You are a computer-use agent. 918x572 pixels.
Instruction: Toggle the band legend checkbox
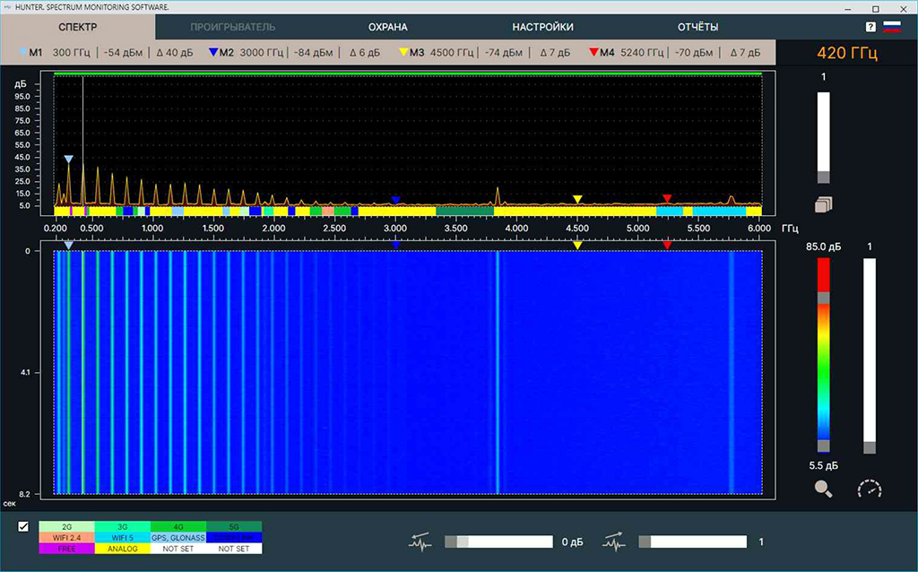pyautogui.click(x=23, y=526)
